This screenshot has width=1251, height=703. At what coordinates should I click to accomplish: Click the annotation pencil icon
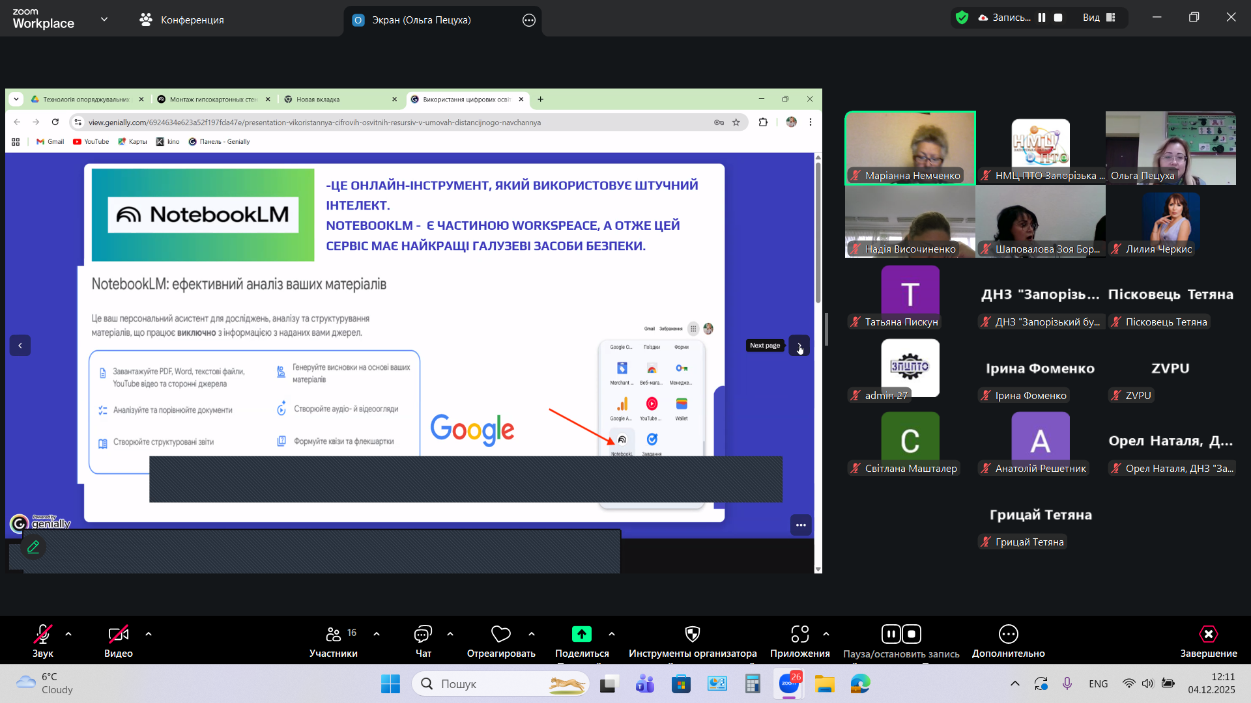coord(33,547)
